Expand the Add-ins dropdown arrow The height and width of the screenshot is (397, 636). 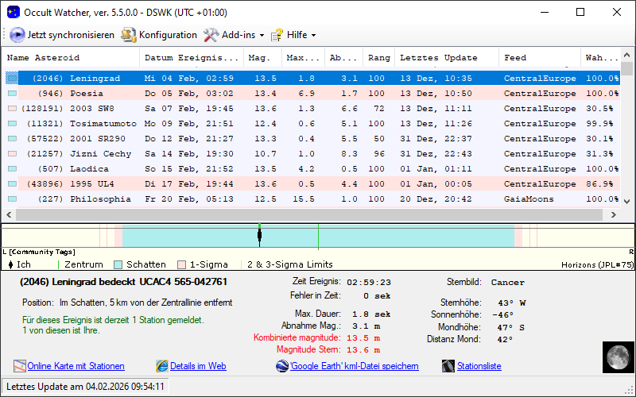coord(262,35)
